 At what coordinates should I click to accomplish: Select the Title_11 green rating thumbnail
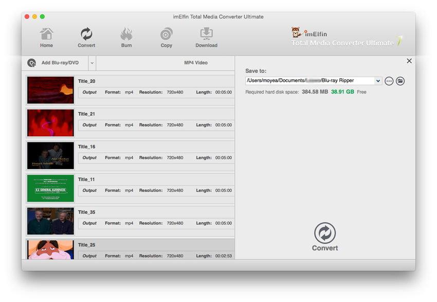pyautogui.click(x=50, y=188)
